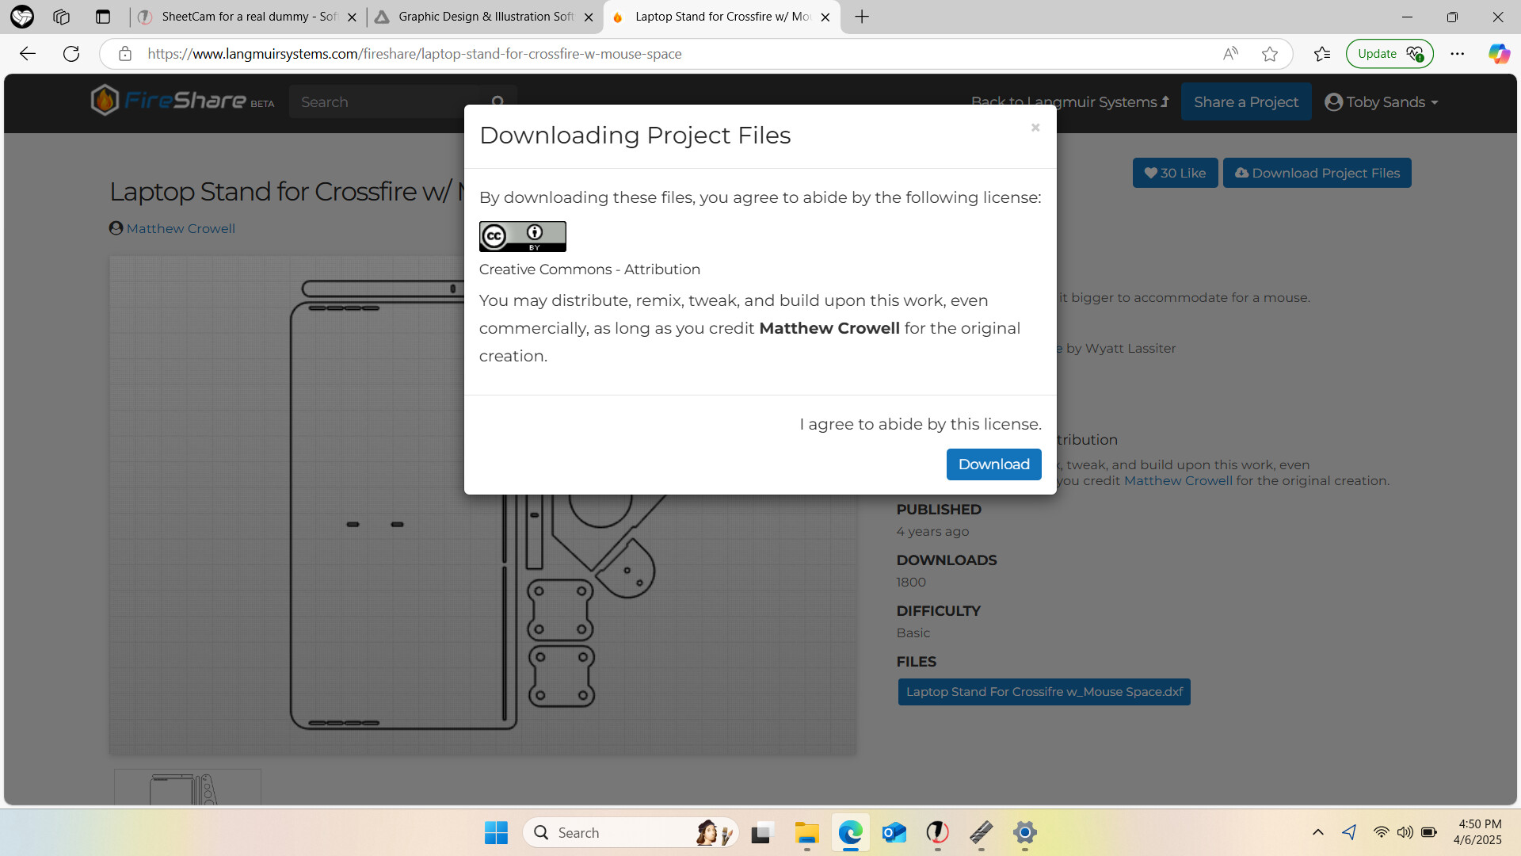The image size is (1521, 856).
Task: Click the browser address bar URL
Action: [414, 54]
